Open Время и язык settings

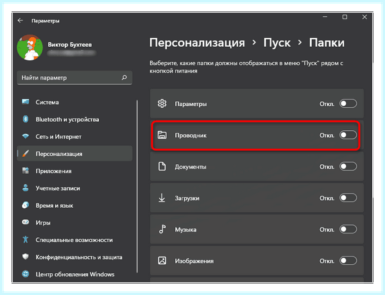pos(74,205)
